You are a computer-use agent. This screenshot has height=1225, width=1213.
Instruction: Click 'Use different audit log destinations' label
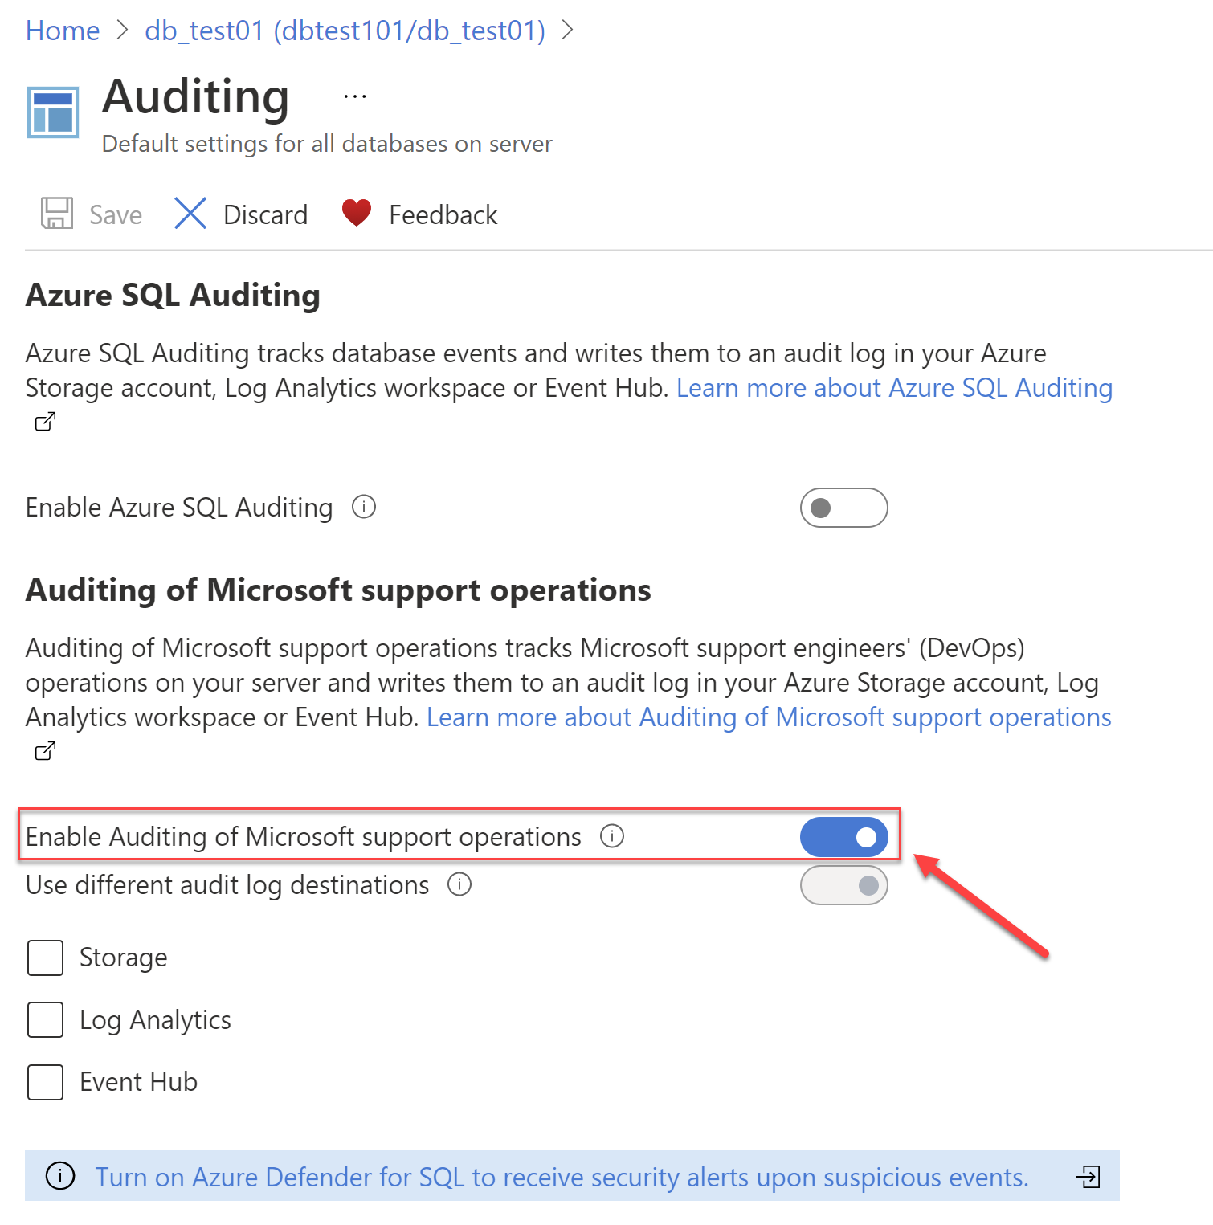click(227, 885)
